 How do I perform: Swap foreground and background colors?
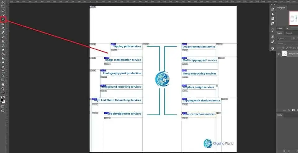4,97
